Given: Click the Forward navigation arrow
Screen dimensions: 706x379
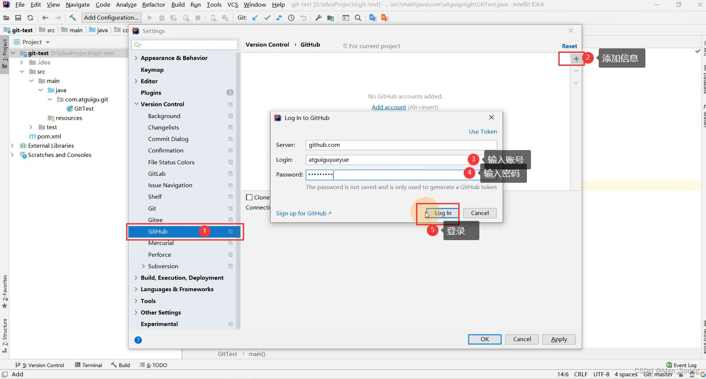Looking at the screenshot, I should point(58,18).
